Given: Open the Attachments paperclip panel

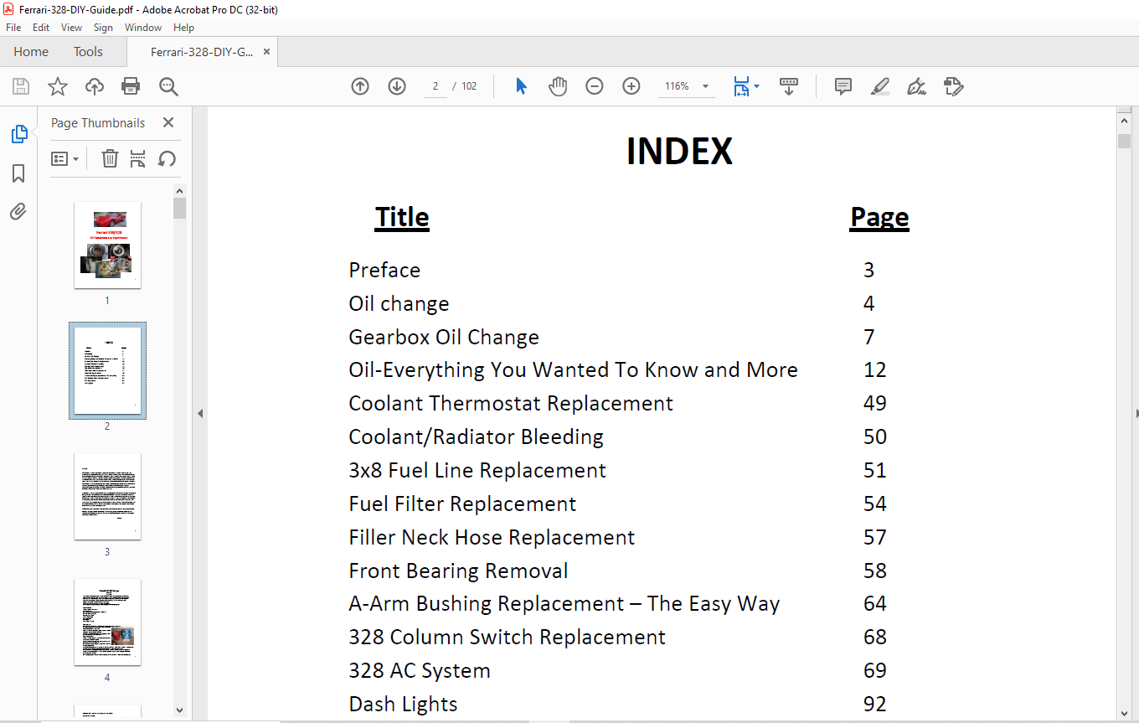Looking at the screenshot, I should pos(18,212).
